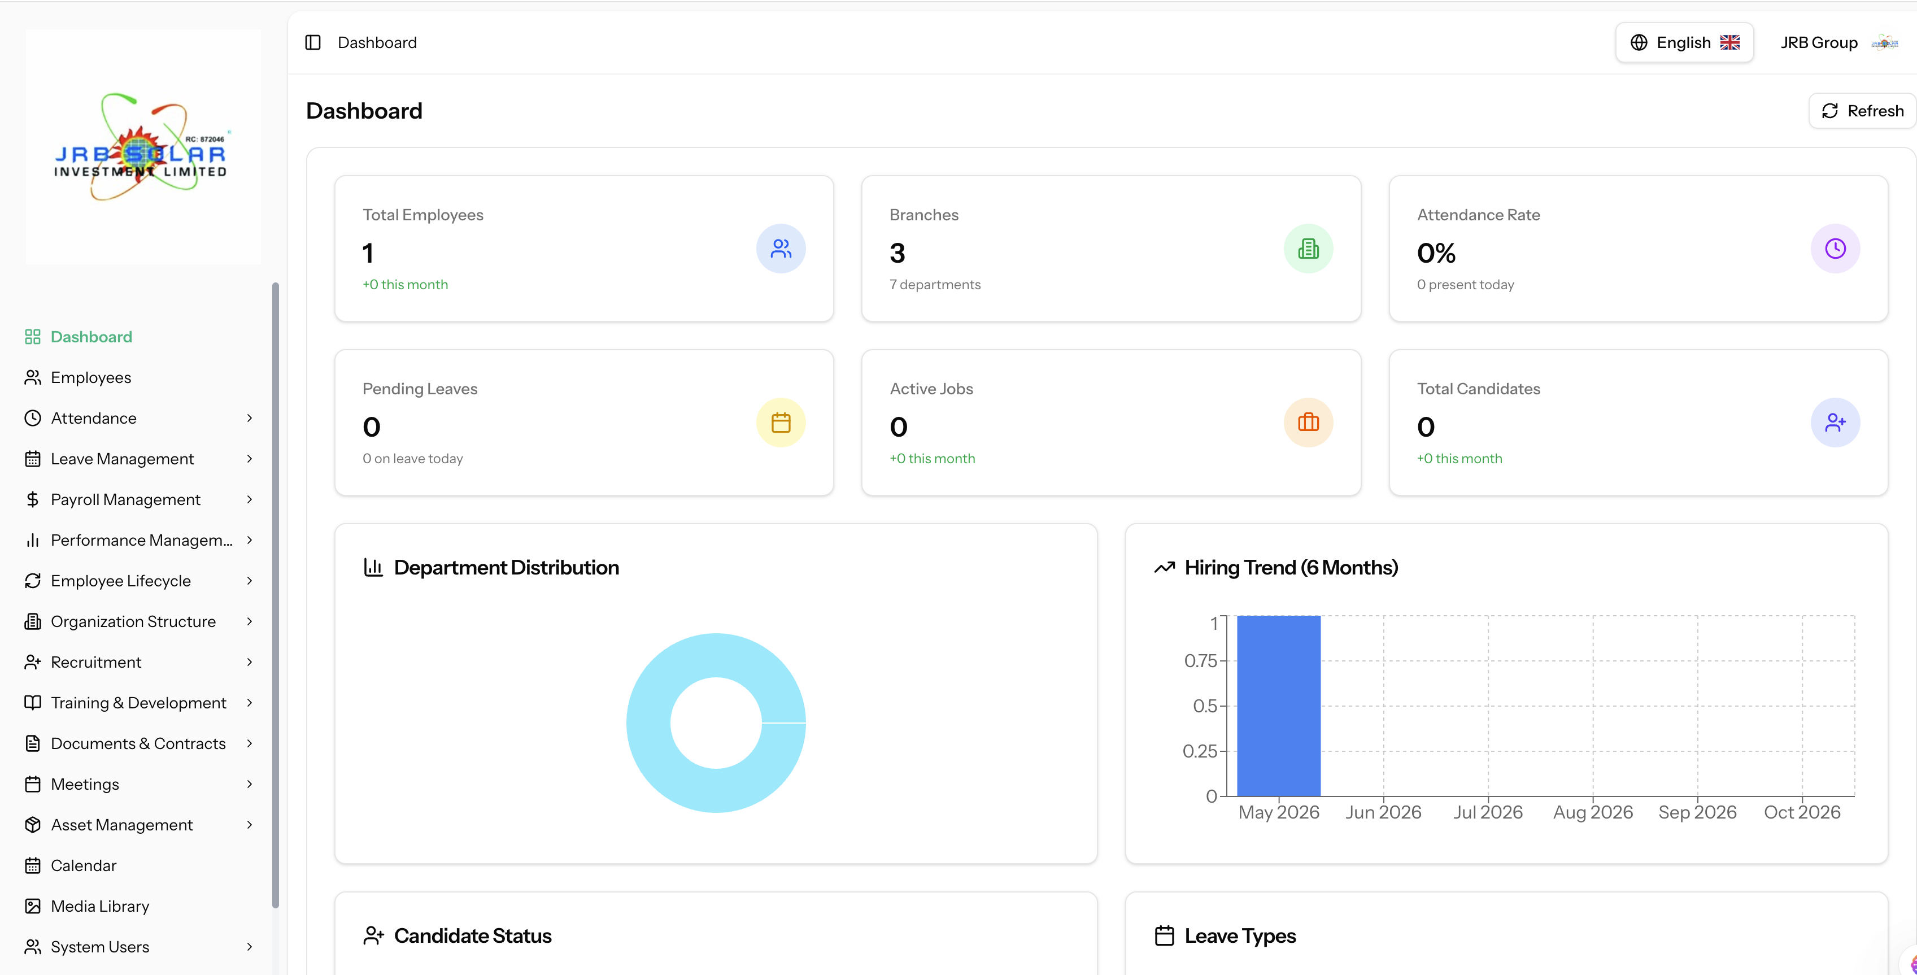Click the Department Distribution chart icon
The image size is (1917, 975).
(373, 567)
